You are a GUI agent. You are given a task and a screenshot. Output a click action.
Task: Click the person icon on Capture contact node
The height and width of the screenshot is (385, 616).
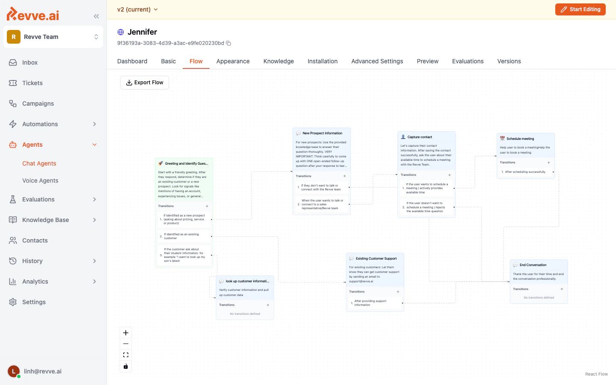tap(403, 136)
